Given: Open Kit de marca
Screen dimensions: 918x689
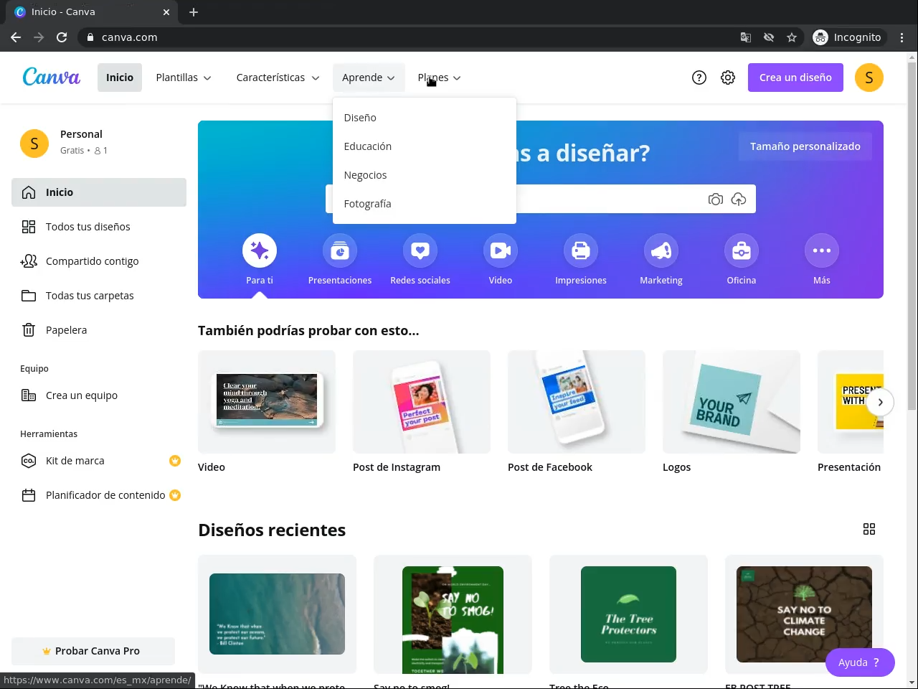Looking at the screenshot, I should (99, 461).
